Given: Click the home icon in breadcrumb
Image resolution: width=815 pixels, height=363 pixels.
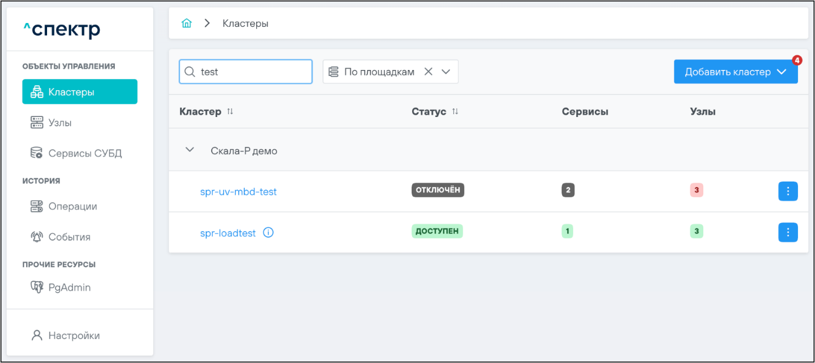Looking at the screenshot, I should [187, 24].
